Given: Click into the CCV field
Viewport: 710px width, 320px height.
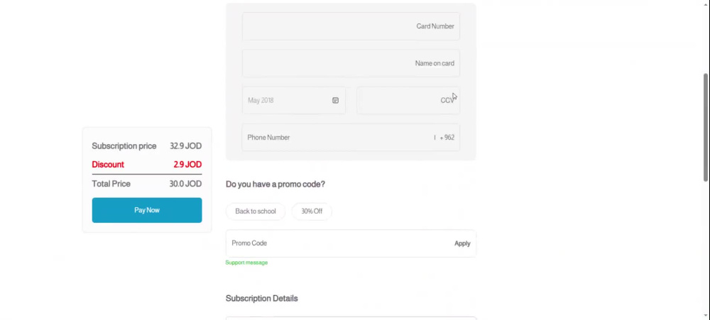Looking at the screenshot, I should pos(408,101).
